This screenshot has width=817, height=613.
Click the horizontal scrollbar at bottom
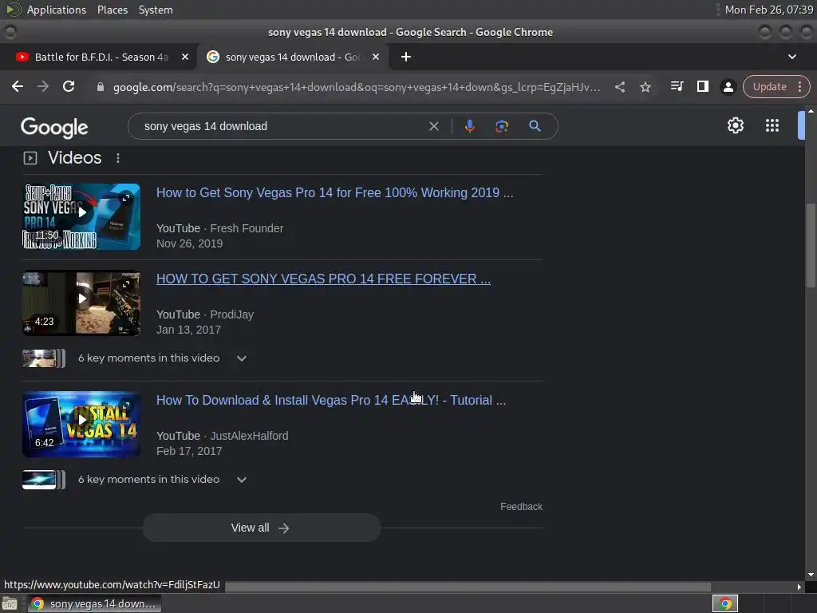[468, 587]
